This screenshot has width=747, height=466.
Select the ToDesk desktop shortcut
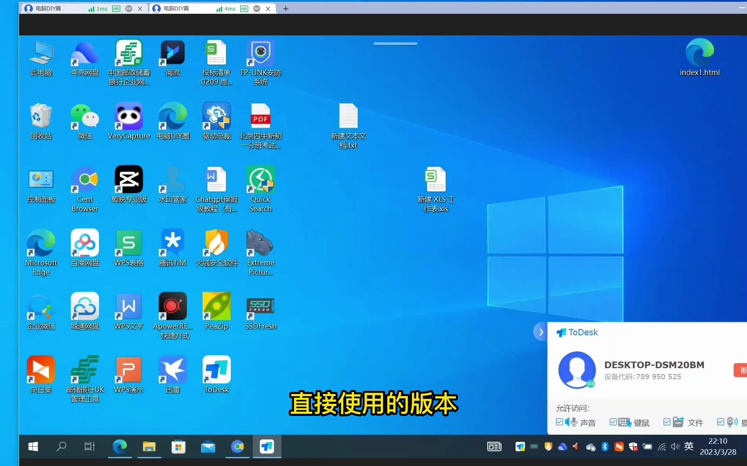[x=217, y=375]
